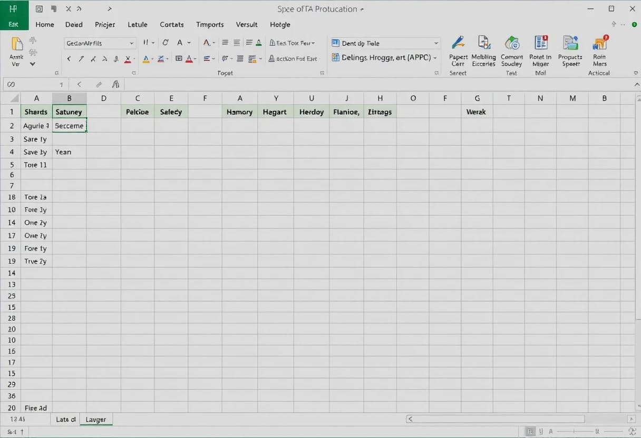
Task: Open the Dent dp Tiale dropdown
Action: [436, 43]
